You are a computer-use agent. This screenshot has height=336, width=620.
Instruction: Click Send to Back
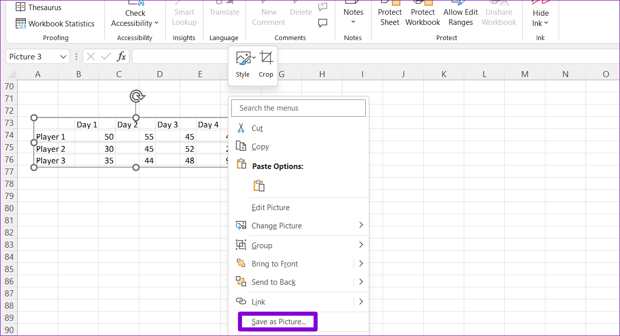point(273,282)
